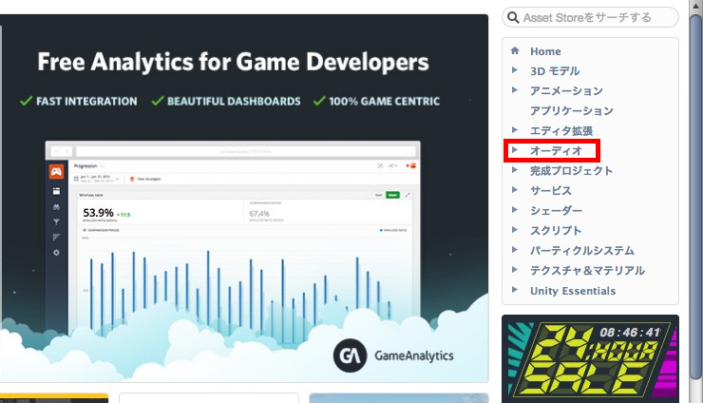Open the アニメーション category
This screenshot has height=403, width=703.
click(566, 91)
